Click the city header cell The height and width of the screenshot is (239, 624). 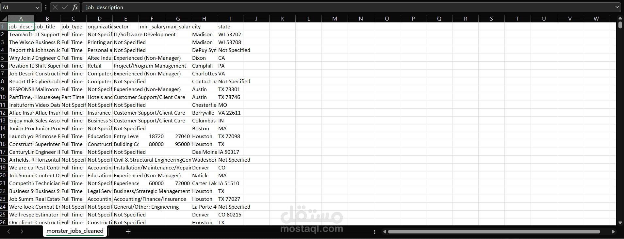point(204,26)
